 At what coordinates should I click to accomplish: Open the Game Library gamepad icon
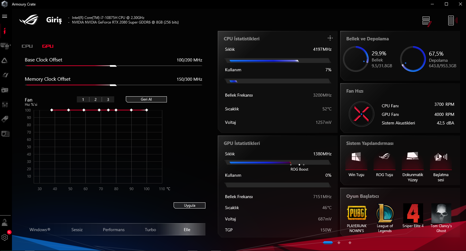[x=5, y=90]
